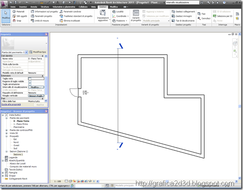Toggle Taglio annotazione checkbox
Viewport: 243px width, 190px height.
[30, 84]
